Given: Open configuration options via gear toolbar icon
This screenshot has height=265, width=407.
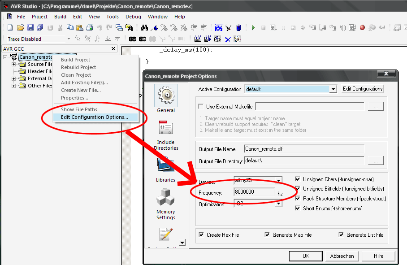Looking at the screenshot, I should pos(237,39).
